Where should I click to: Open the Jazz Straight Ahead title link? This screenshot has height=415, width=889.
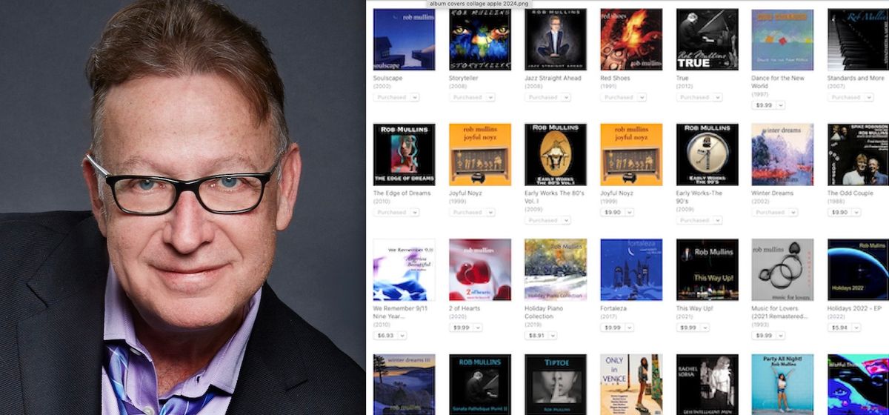pyautogui.click(x=553, y=78)
